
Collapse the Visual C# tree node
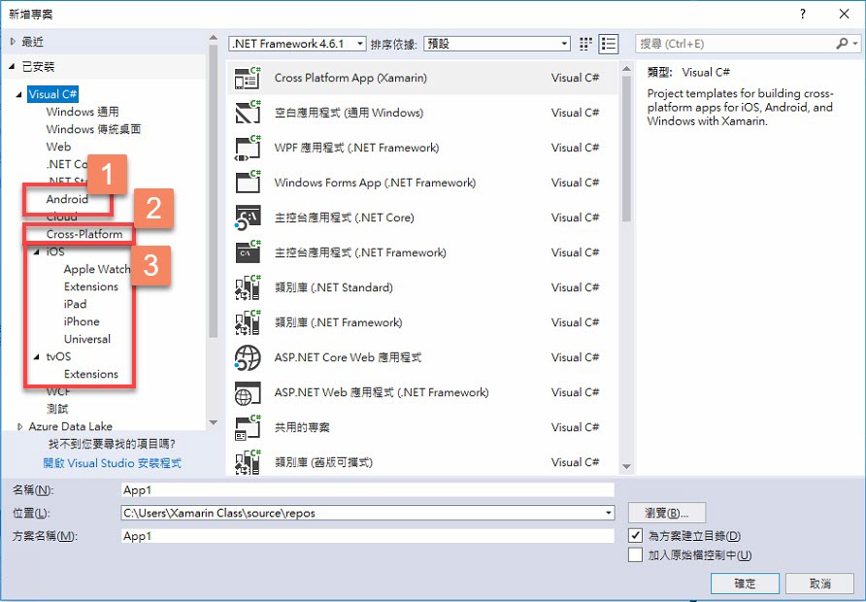(19, 94)
